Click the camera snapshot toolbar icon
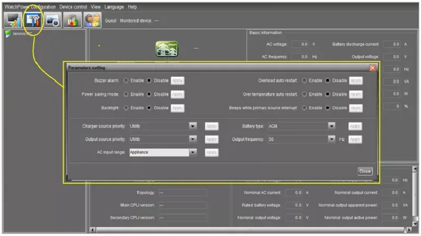The image size is (421, 236). click(53, 20)
